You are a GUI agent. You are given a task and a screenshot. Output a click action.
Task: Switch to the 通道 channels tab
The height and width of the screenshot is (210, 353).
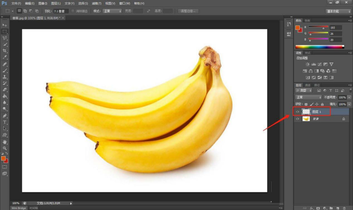pyautogui.click(x=308, y=85)
